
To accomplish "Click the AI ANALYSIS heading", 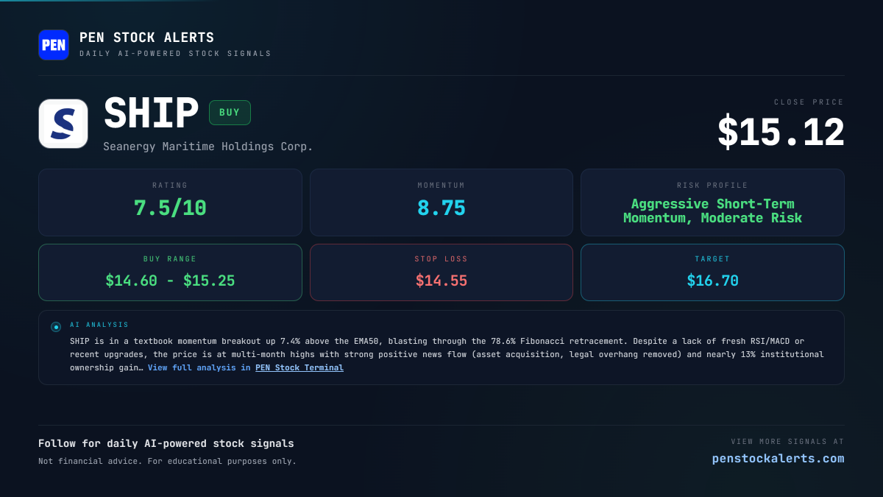I will coord(99,325).
